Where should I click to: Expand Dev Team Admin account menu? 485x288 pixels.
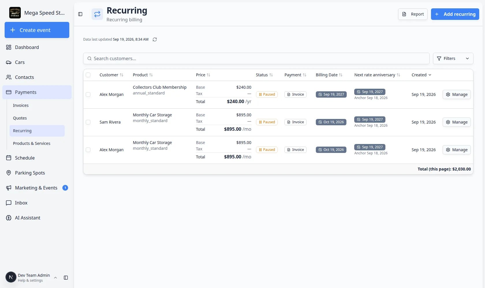(31, 278)
